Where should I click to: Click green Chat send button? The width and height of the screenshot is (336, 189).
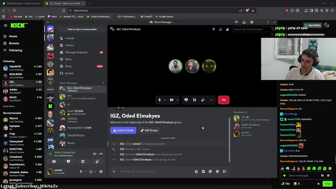327,184
